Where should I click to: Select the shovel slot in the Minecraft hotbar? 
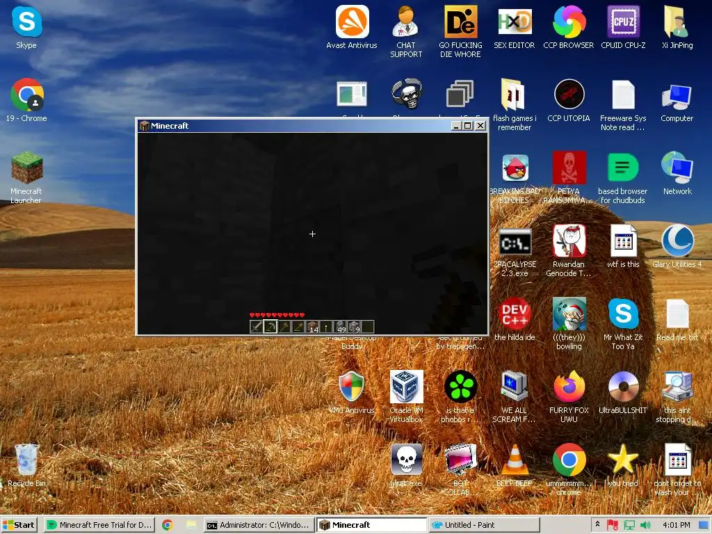pos(284,327)
